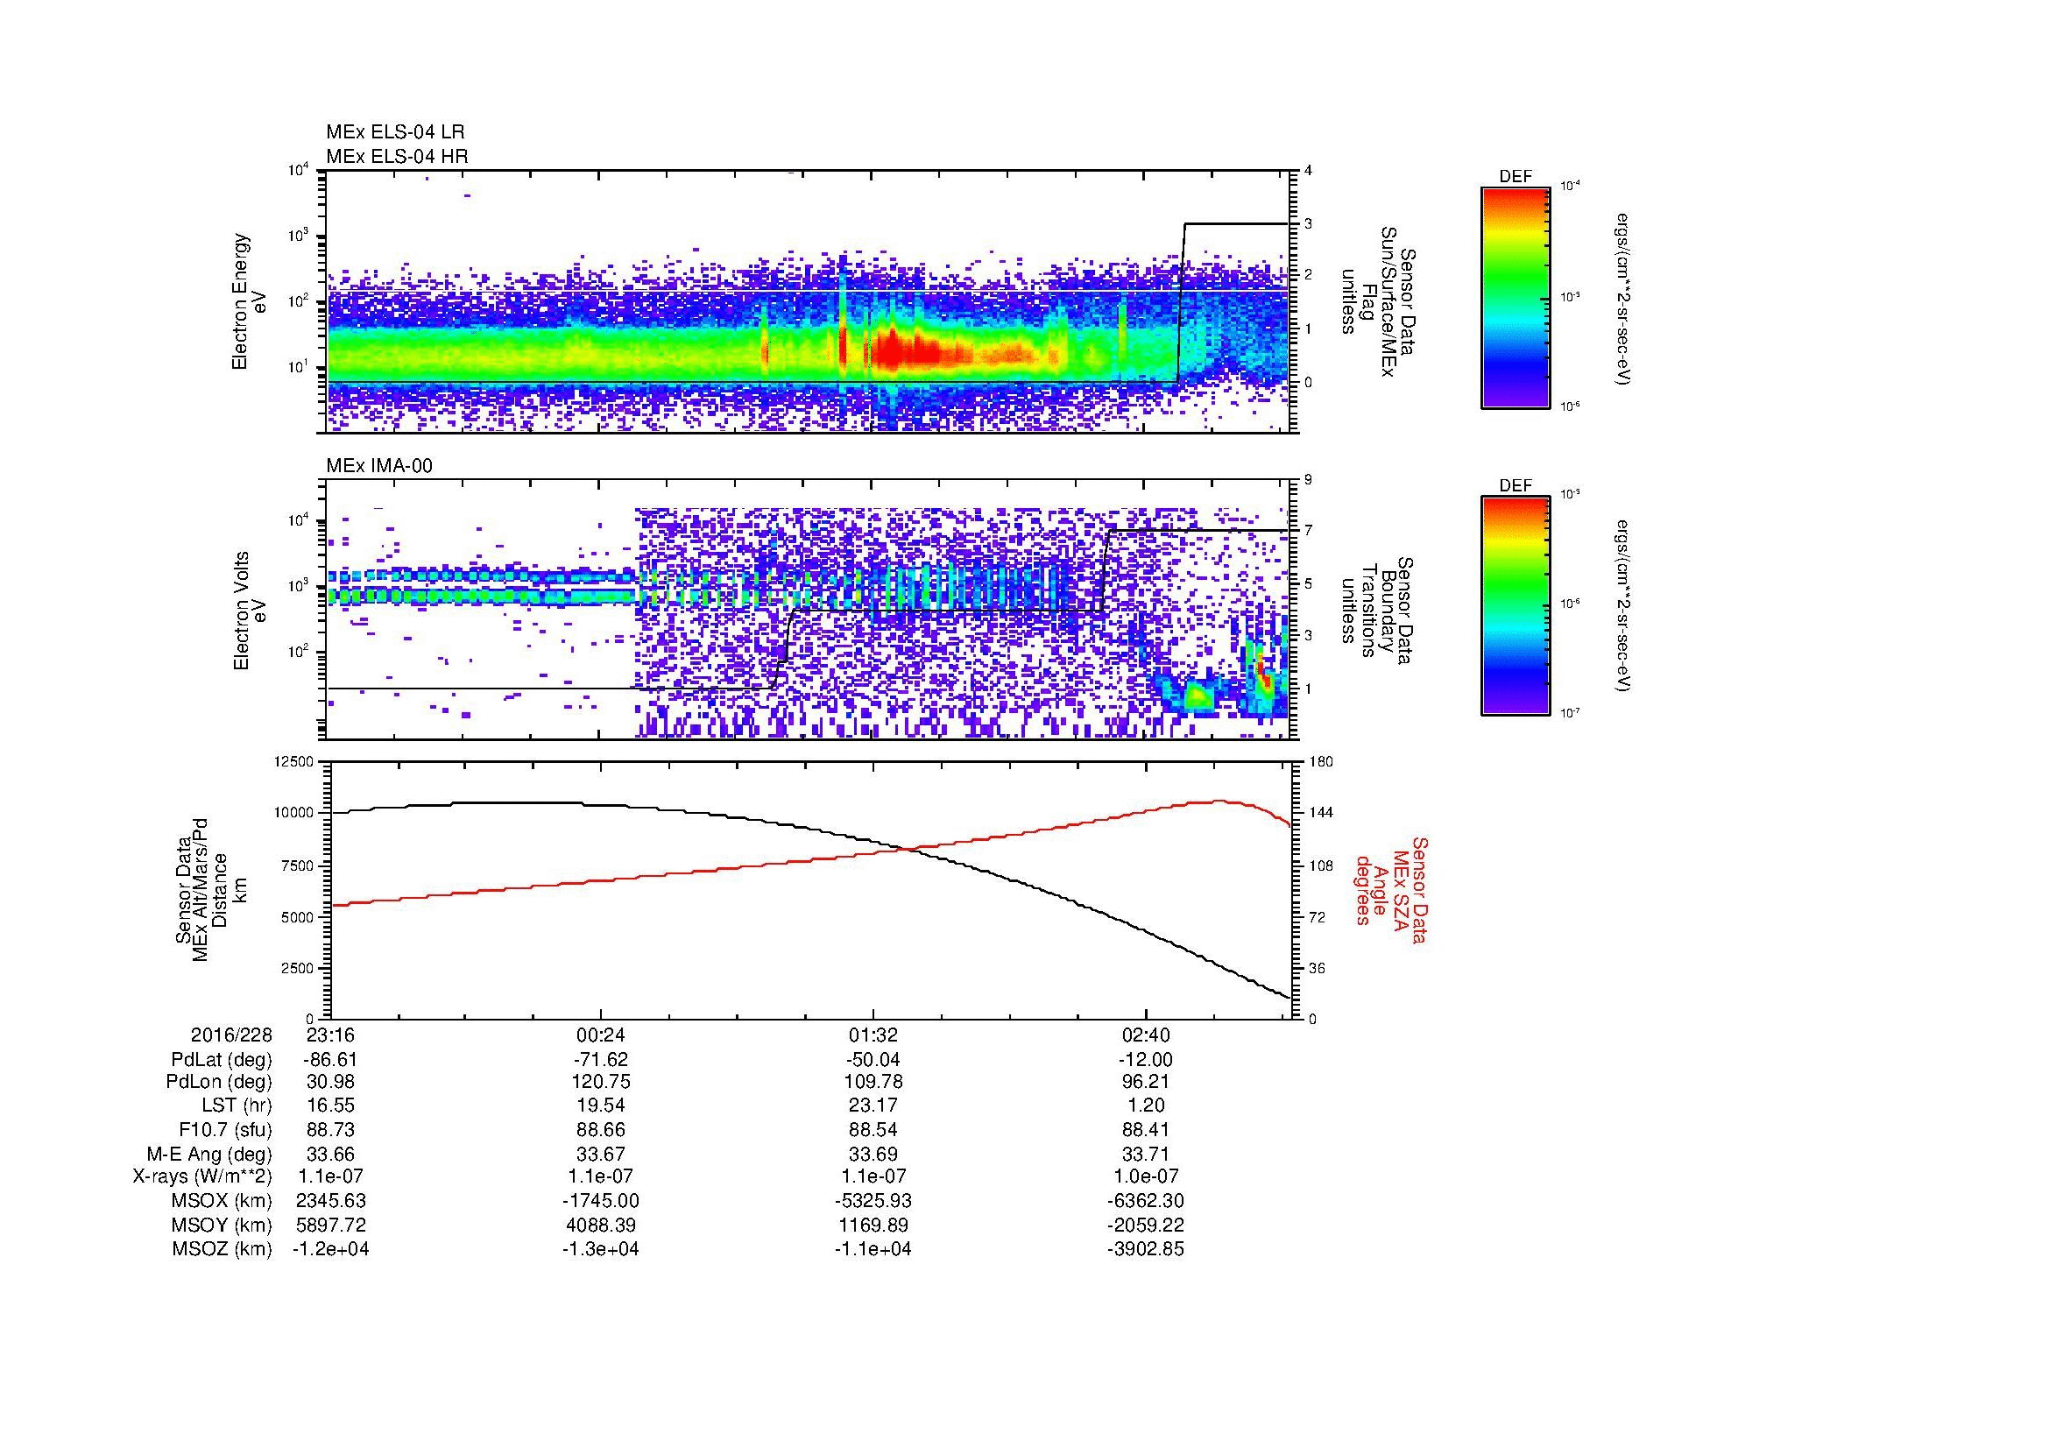Click PdLon value 109.78
2049x1448 pixels.
click(873, 1081)
